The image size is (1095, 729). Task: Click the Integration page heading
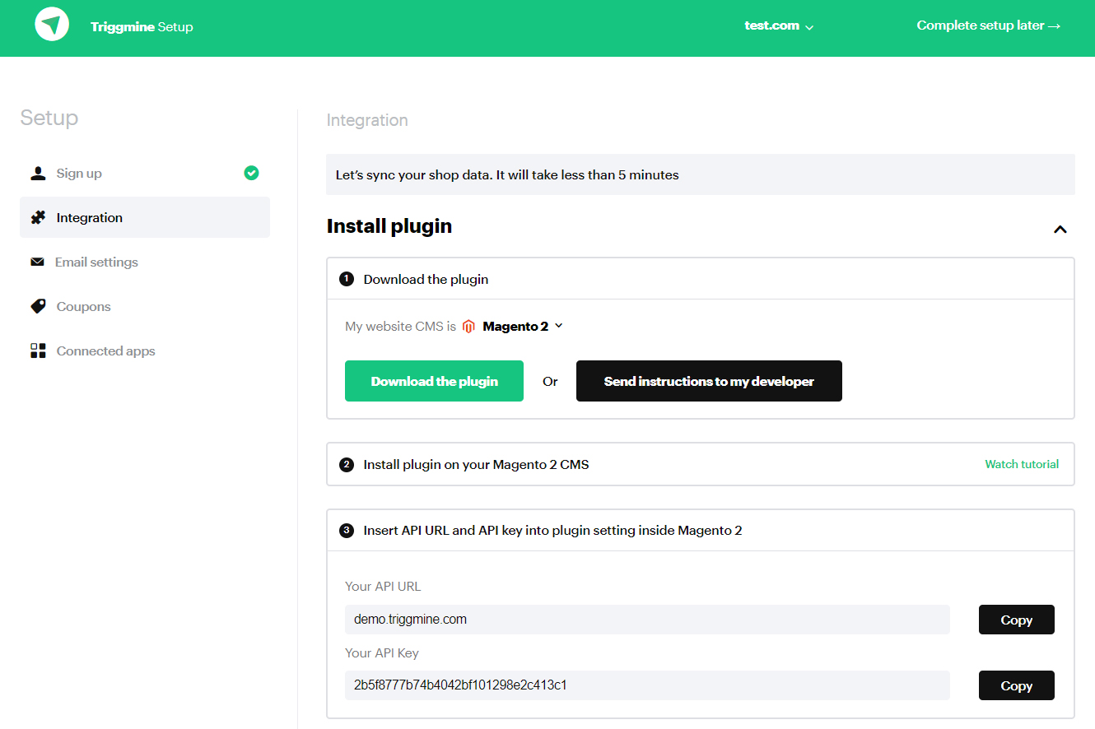367,120
